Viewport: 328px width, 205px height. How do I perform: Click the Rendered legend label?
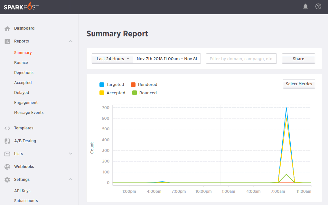click(x=147, y=85)
